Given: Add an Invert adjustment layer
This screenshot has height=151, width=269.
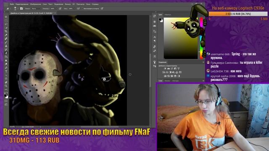Looking at the screenshot, I should click(165, 76).
